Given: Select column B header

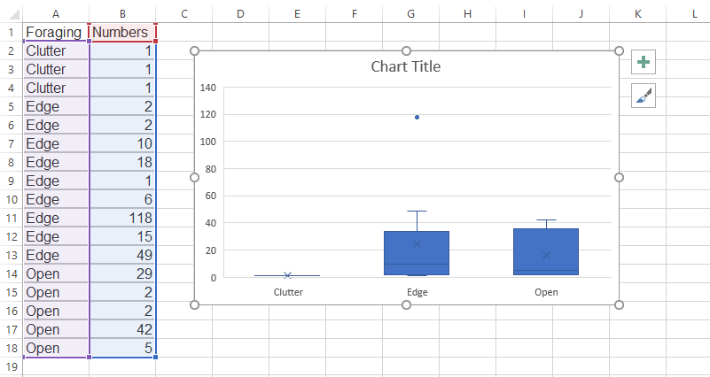Looking at the screenshot, I should 122,13.
